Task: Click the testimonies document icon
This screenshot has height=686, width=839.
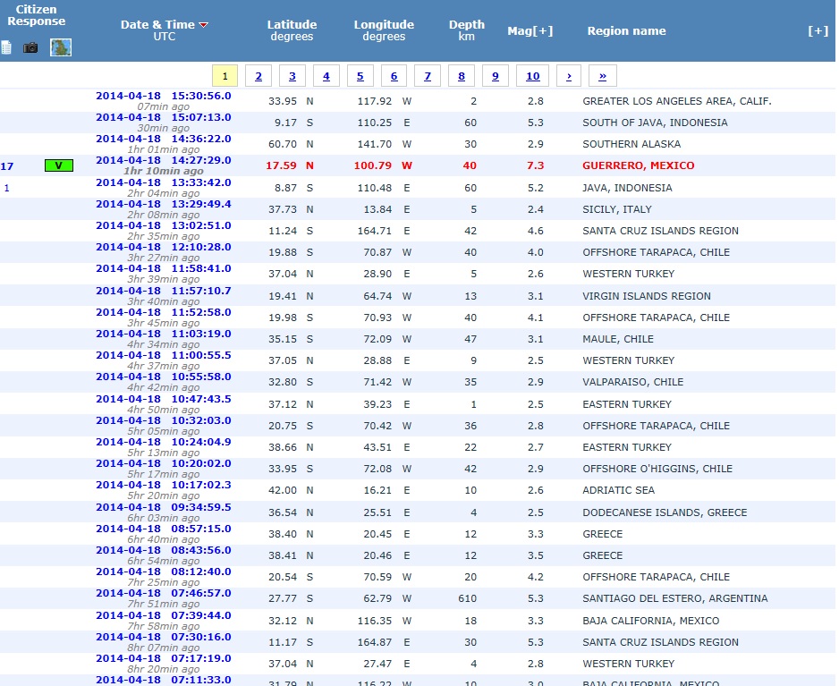Action: pos(7,47)
